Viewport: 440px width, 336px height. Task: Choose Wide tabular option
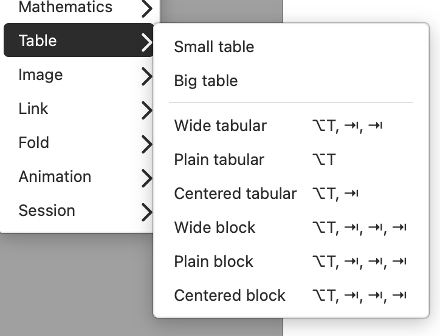221,126
